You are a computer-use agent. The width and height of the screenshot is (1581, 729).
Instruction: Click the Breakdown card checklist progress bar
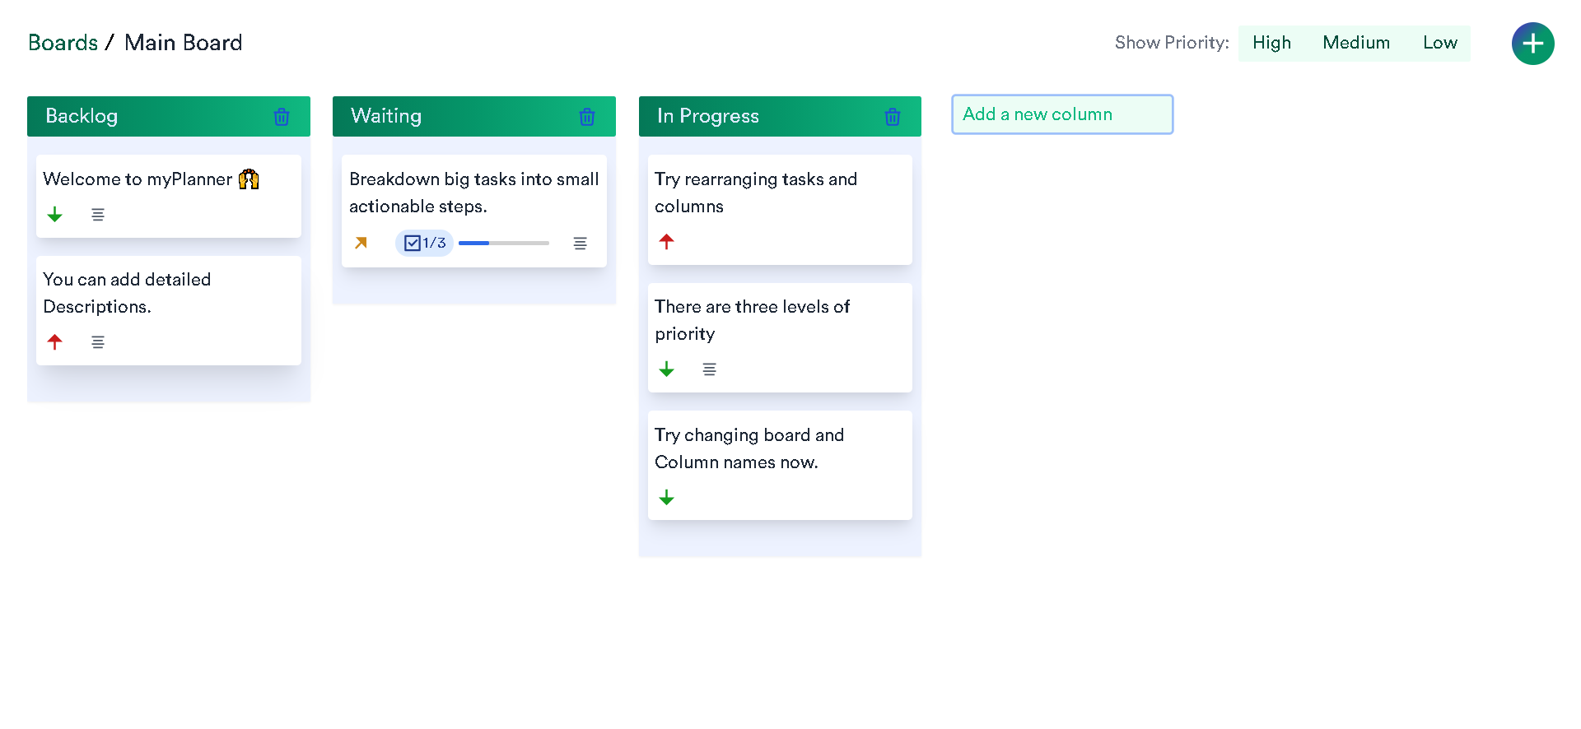[x=503, y=244]
